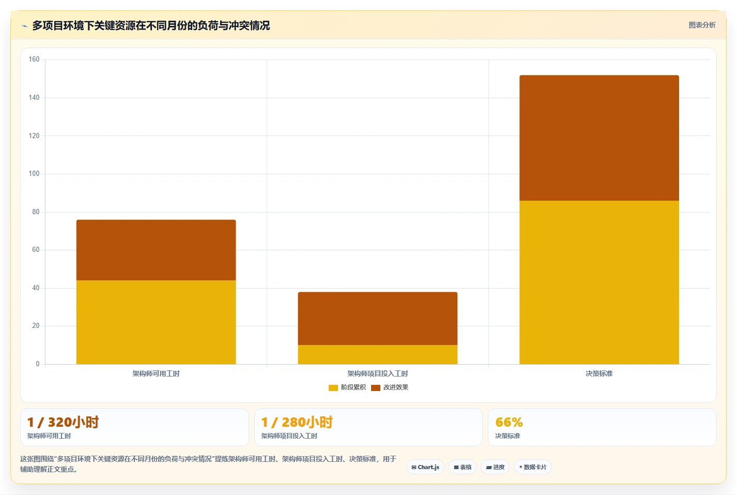
Task: Click the yellow 阶段累积 legend swatch
Action: pos(333,388)
